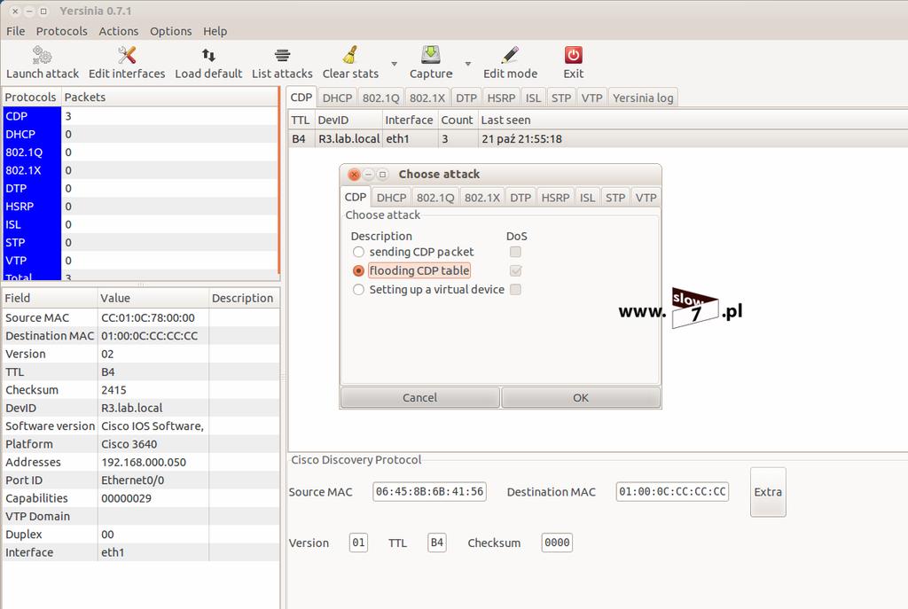Screen dimensions: 908x609
Task: Click DoS checkbox for sending CDP packet
Action: tap(515, 252)
